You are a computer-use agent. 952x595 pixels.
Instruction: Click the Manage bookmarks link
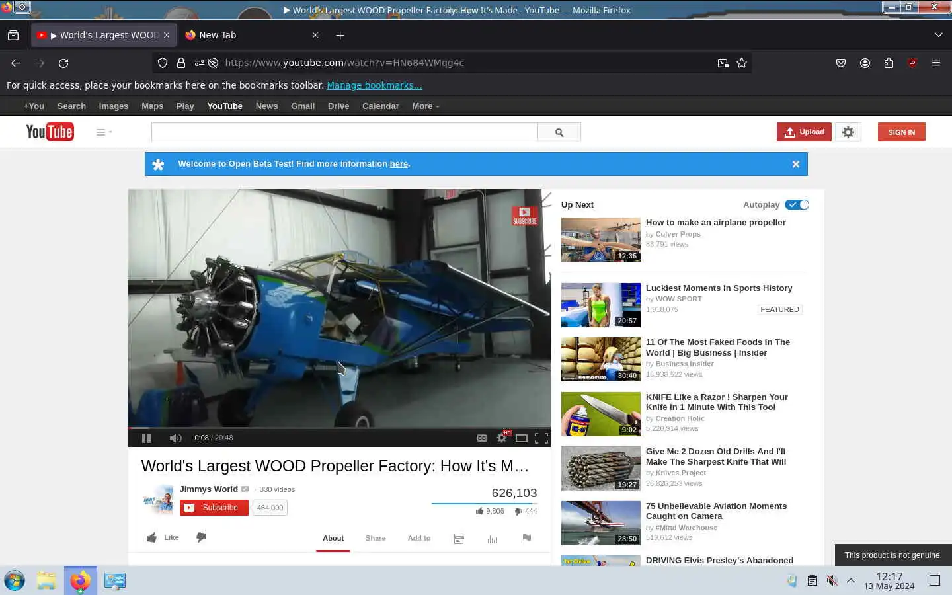[x=374, y=85]
